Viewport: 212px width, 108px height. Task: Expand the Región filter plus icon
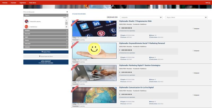point(67,37)
